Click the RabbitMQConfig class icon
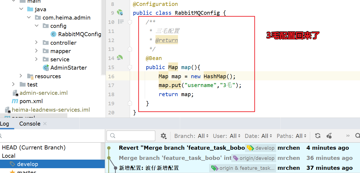 pos(54,34)
